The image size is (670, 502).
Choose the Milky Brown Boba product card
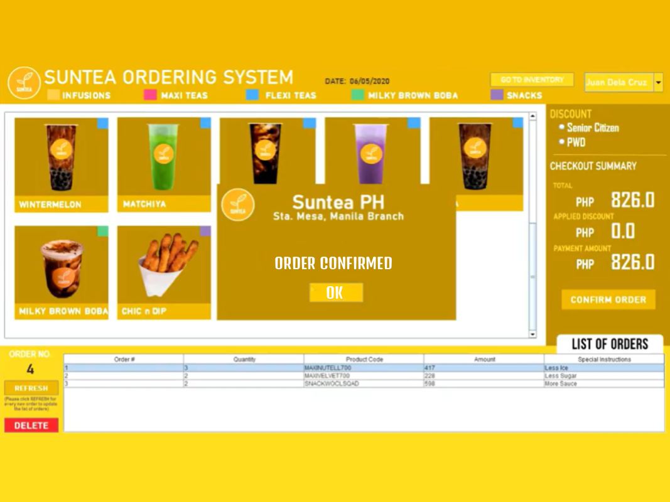point(61,272)
